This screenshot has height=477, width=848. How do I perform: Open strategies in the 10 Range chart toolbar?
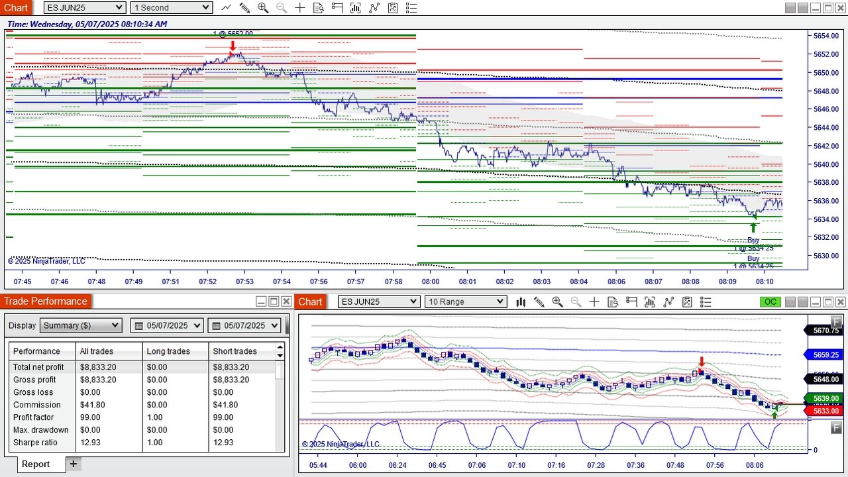click(x=668, y=302)
